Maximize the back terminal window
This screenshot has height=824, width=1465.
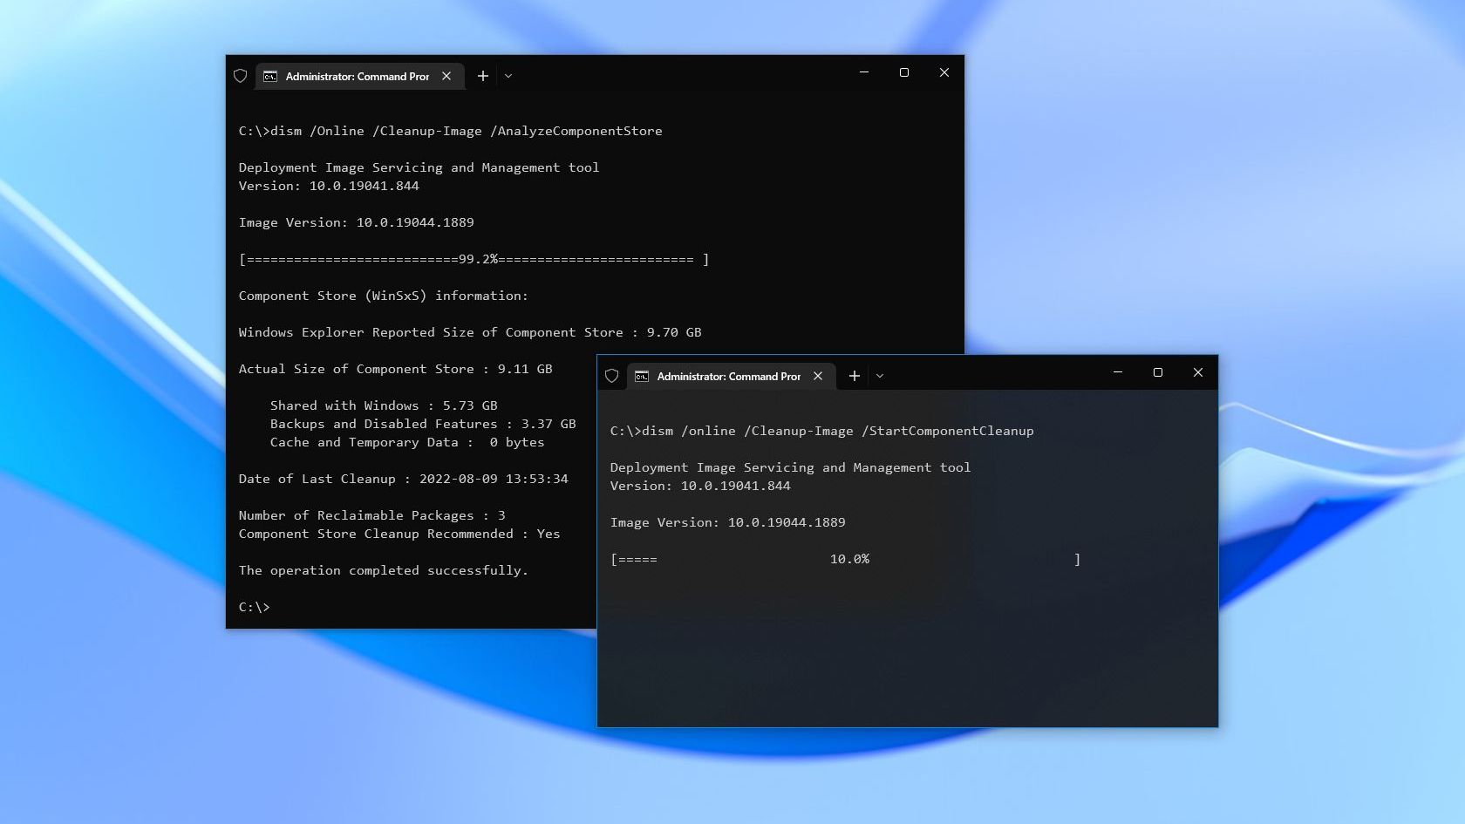coord(904,72)
